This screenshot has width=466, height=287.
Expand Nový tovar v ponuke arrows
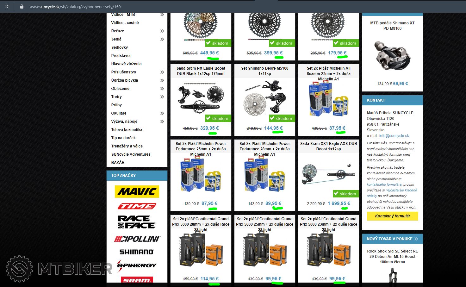pyautogui.click(x=416, y=239)
